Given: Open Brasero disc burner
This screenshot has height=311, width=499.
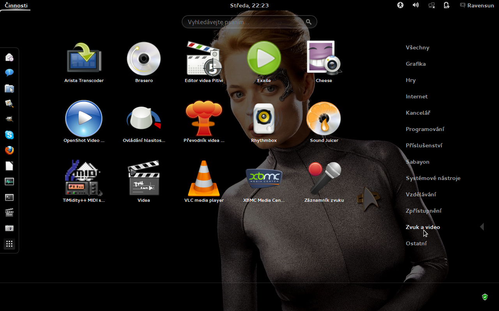Looking at the screenshot, I should click(x=144, y=62).
